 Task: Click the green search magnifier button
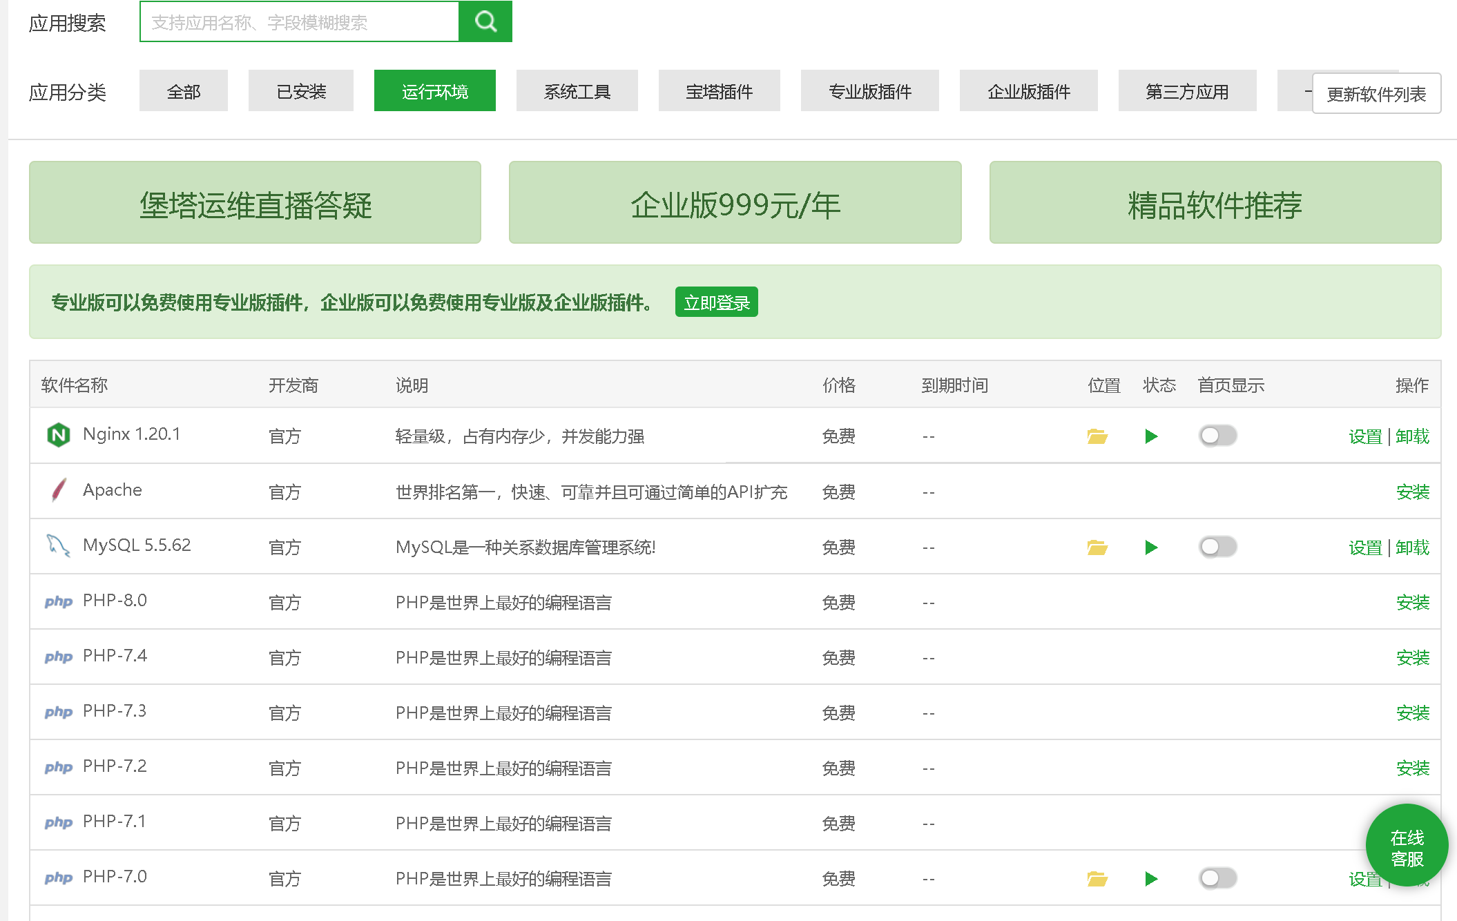pos(485,21)
